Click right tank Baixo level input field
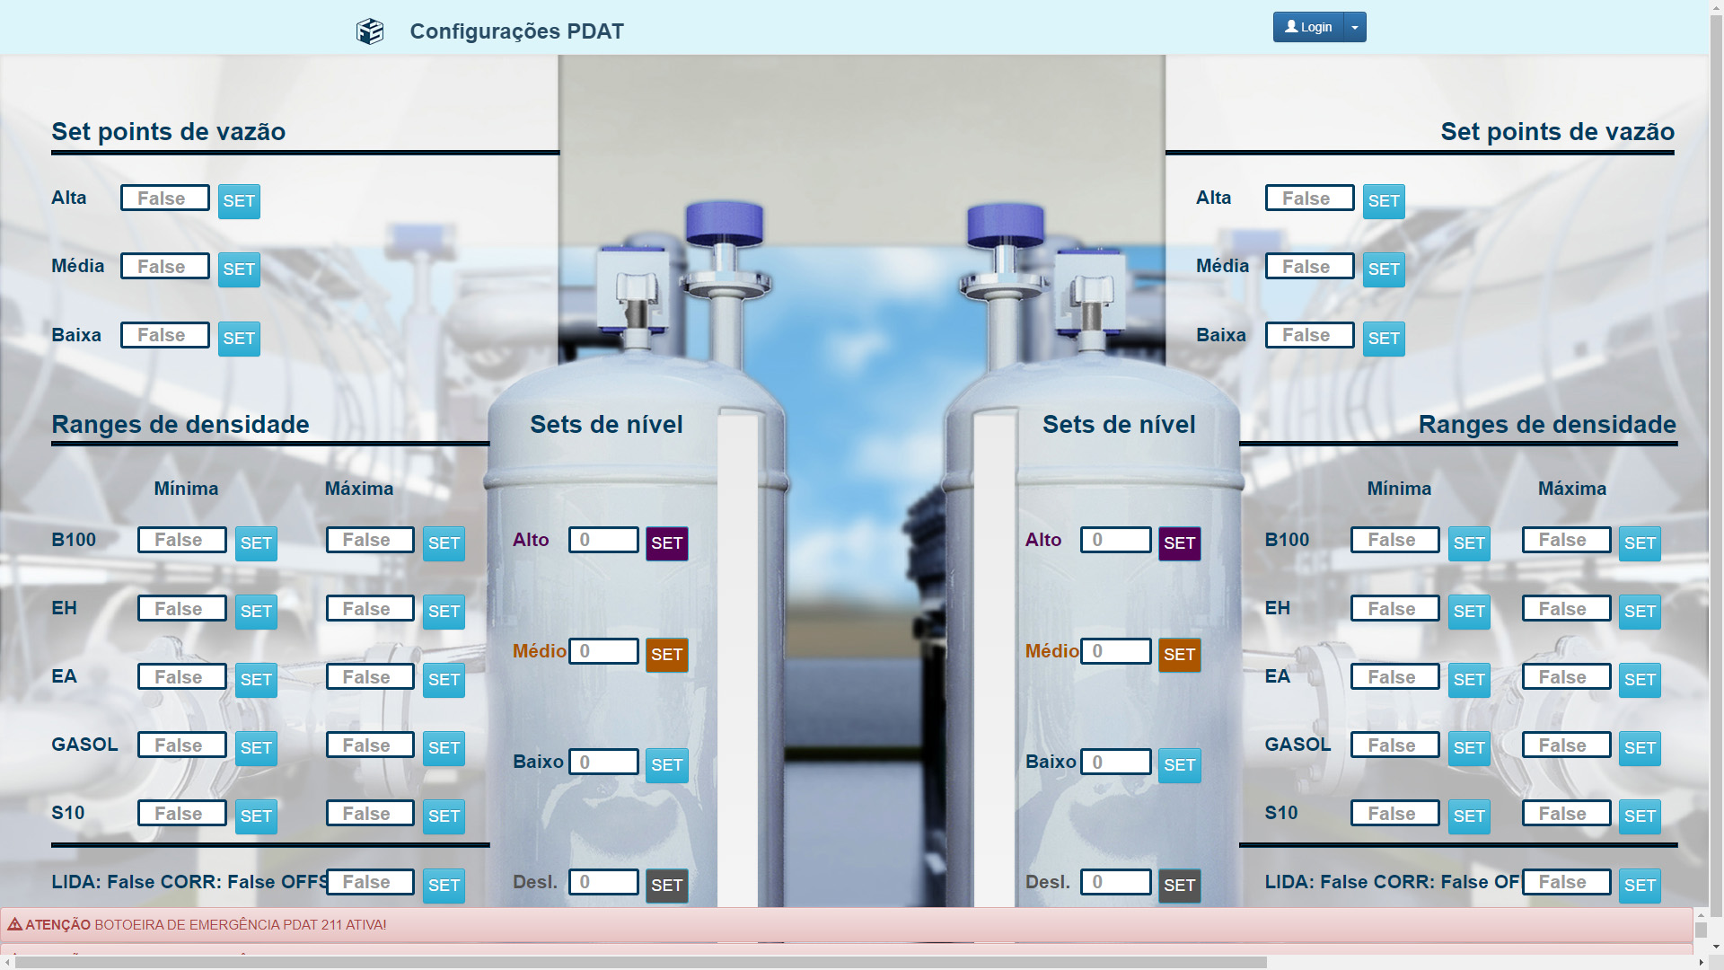 click(x=1115, y=763)
